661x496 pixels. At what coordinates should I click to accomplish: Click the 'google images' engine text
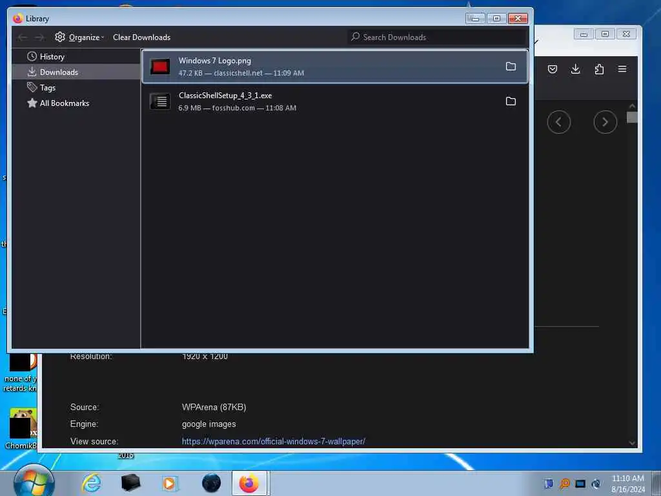click(x=208, y=424)
